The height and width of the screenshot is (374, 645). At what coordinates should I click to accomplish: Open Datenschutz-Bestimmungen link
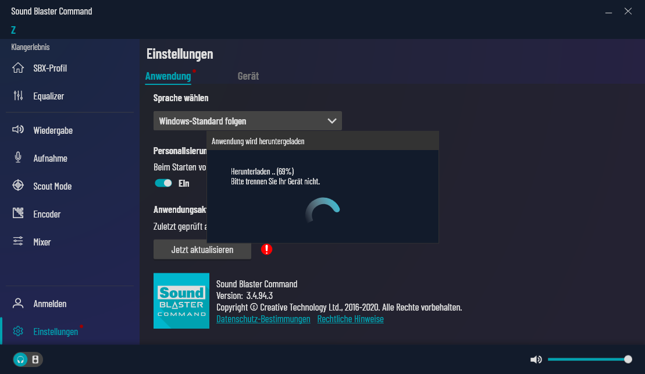click(263, 319)
